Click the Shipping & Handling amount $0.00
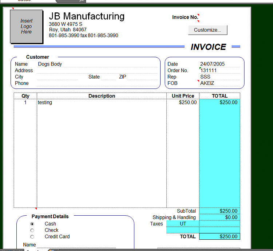The image size is (273, 251). click(220, 217)
